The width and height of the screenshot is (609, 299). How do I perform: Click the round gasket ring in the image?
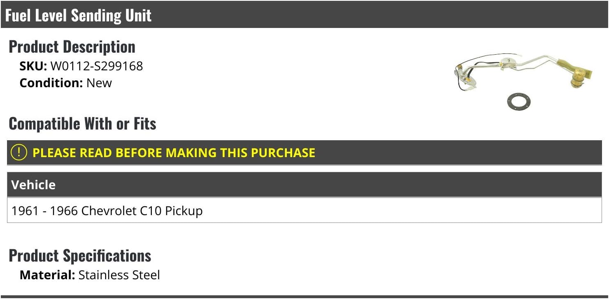point(518,101)
